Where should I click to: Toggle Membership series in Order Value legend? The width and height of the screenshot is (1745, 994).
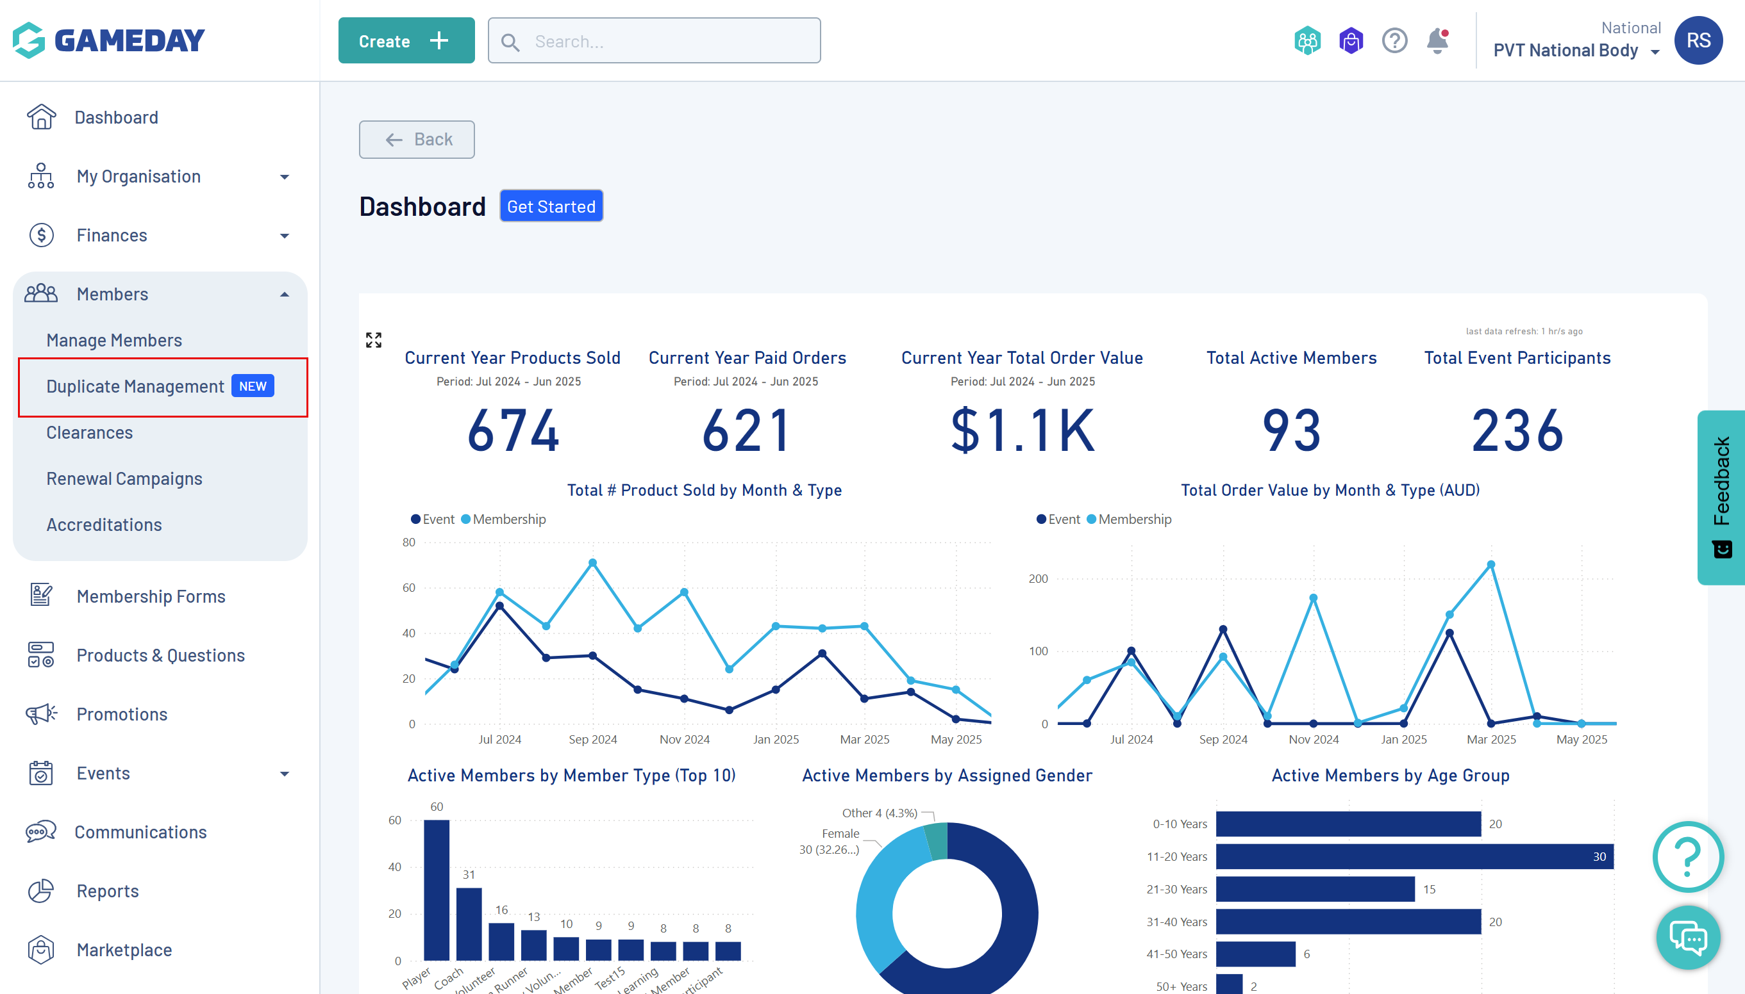[x=1128, y=519]
